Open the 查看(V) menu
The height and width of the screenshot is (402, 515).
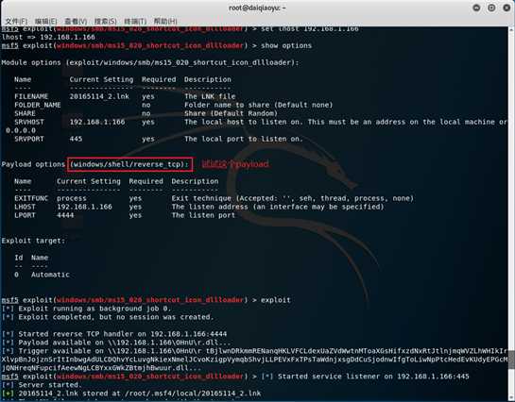click(76, 22)
